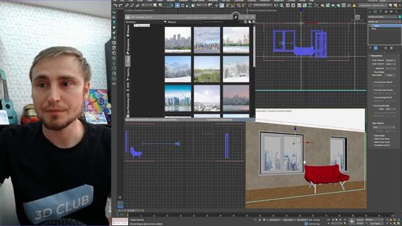Image resolution: width=402 pixels, height=226 pixels.
Task: Select the pink sunset city thumbnail
Action: click(236, 99)
